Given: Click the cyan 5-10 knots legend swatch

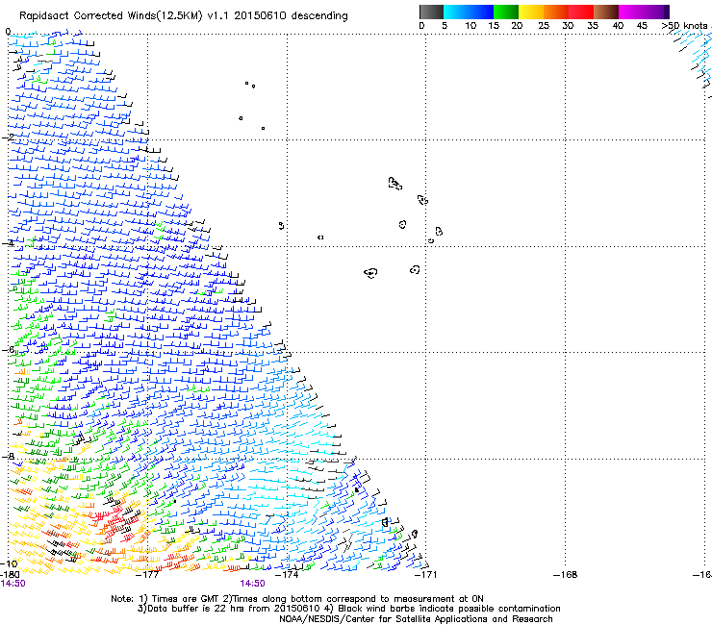Looking at the screenshot, I should click(x=455, y=12).
